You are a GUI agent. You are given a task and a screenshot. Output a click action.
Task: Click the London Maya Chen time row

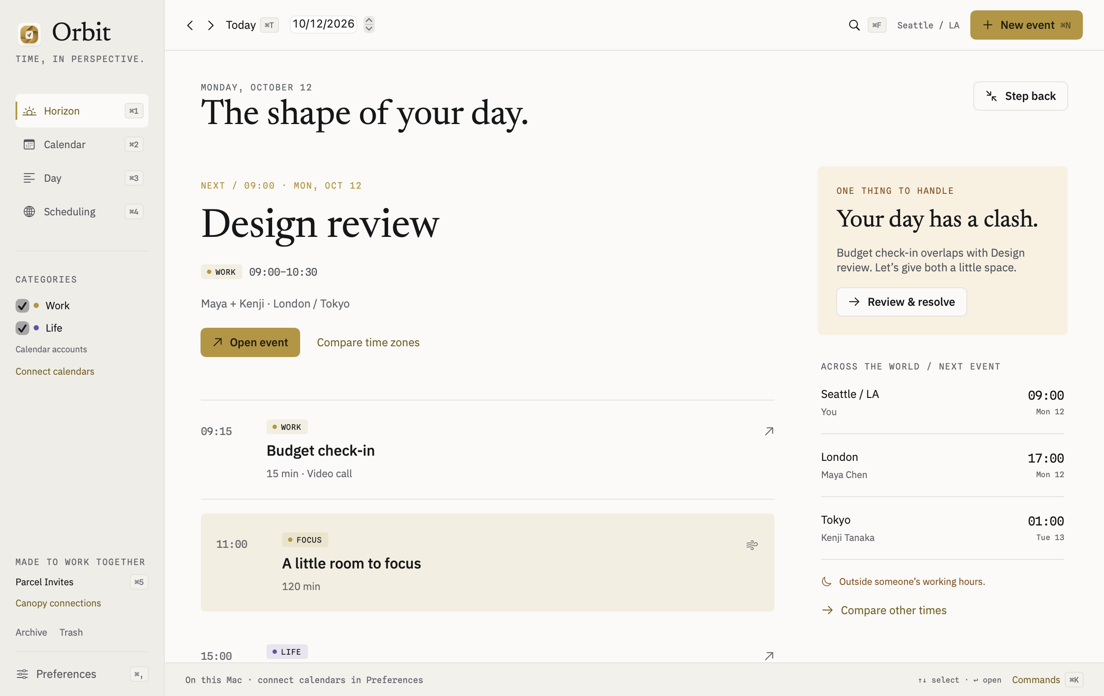coord(942,465)
